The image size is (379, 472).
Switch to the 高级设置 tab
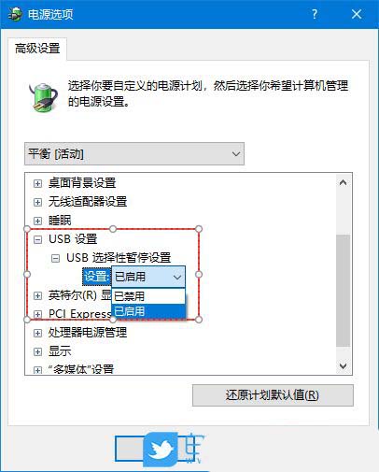click(37, 49)
